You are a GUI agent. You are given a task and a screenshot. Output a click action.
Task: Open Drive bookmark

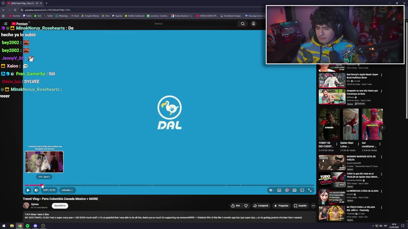point(106,16)
